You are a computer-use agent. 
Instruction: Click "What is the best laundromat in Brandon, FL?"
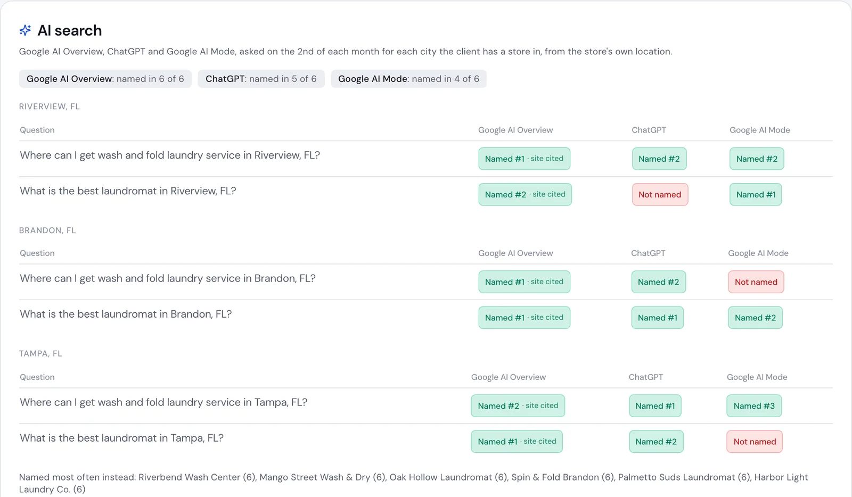tap(126, 314)
